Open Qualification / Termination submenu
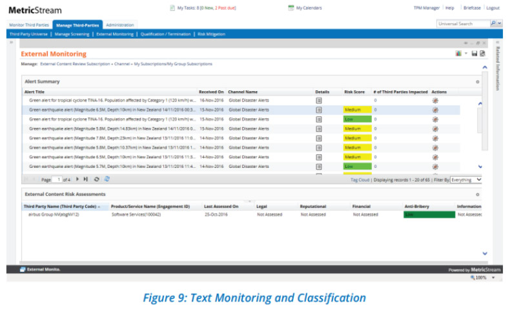Viewport: 512px width, 310px height. tap(165, 34)
